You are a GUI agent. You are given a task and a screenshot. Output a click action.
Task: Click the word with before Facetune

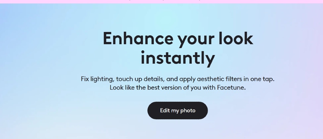(209, 88)
